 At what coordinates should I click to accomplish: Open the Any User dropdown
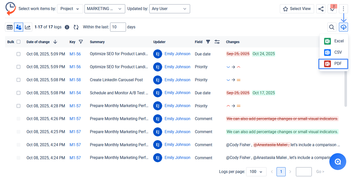[169, 9]
